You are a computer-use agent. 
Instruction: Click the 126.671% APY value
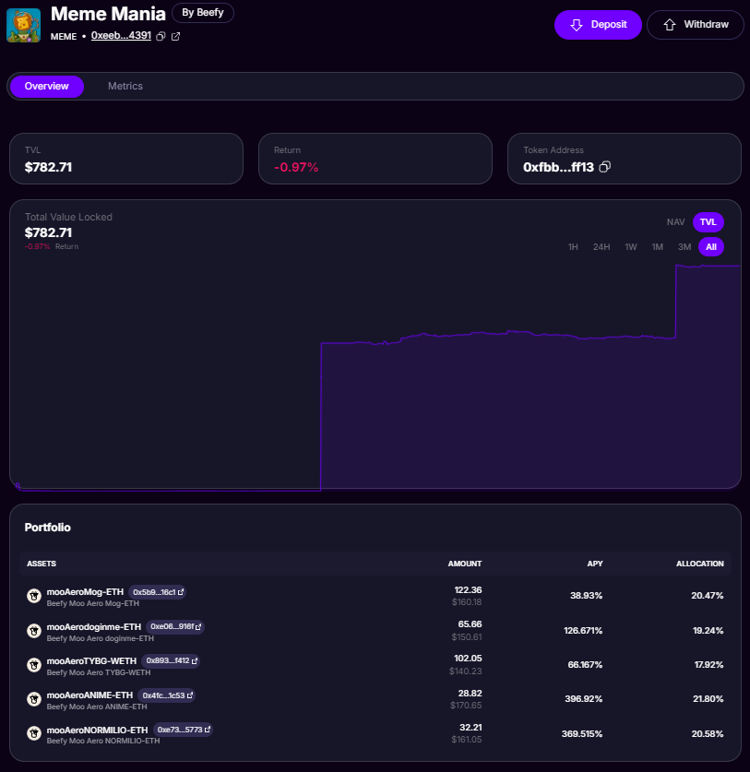point(583,631)
